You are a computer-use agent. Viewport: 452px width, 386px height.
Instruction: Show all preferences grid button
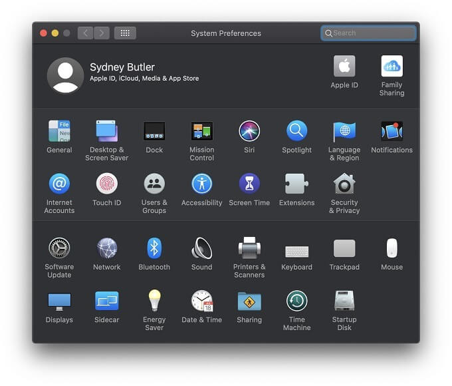[x=125, y=33]
